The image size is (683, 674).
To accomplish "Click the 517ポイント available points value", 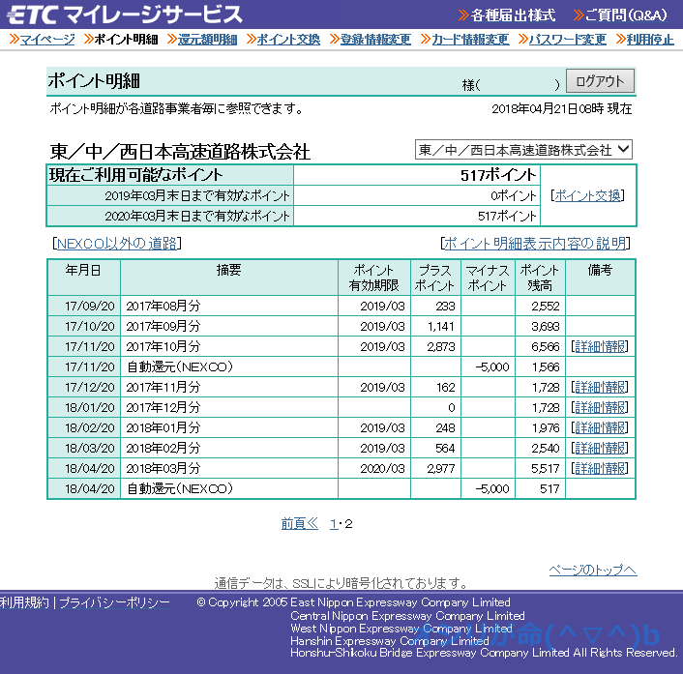I will [498, 175].
